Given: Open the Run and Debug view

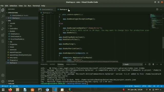Looking at the screenshot, I should [3, 29].
